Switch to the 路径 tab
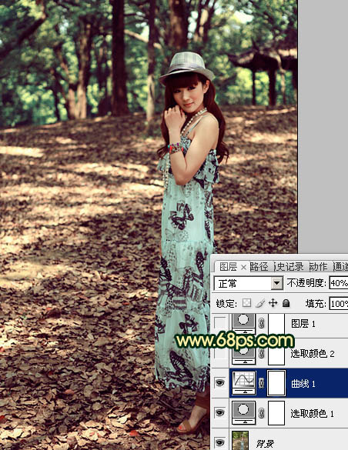348x450 pixels. click(x=259, y=267)
